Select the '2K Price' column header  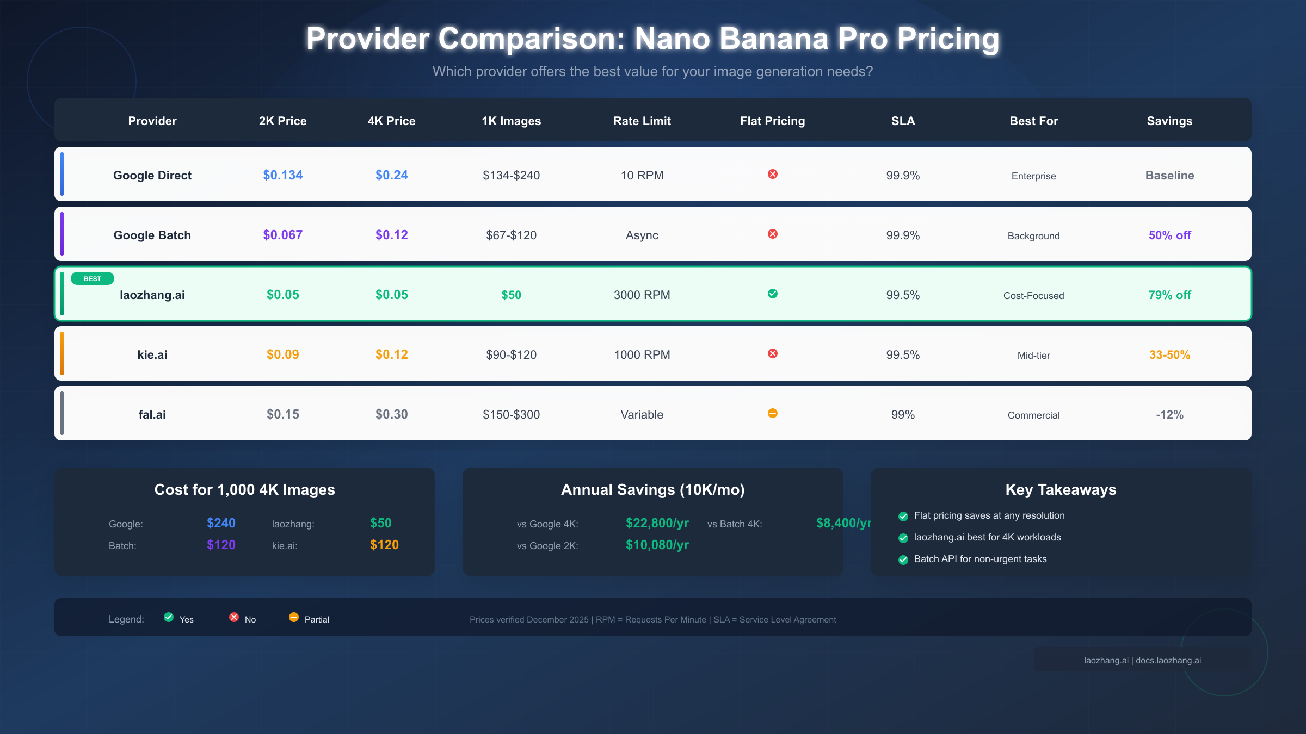[282, 121]
